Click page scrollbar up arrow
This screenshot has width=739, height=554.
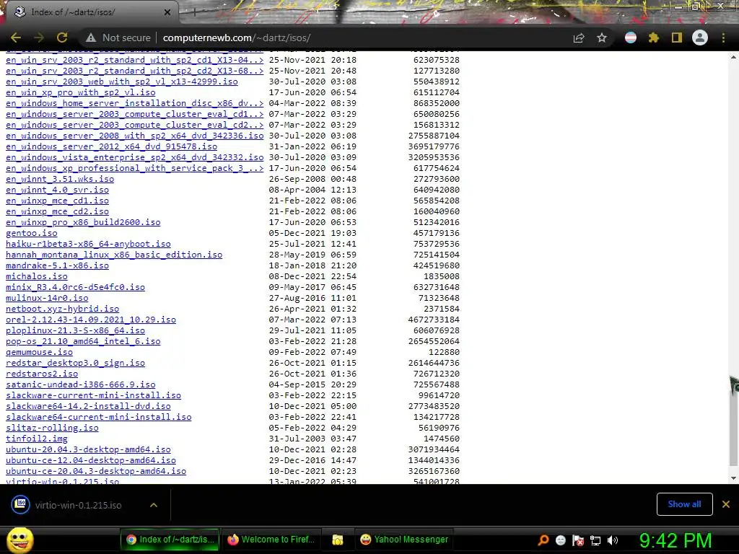tap(733, 57)
